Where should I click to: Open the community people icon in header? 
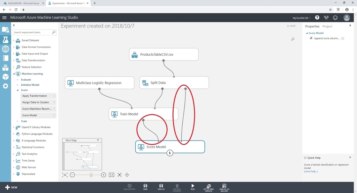[326, 17]
